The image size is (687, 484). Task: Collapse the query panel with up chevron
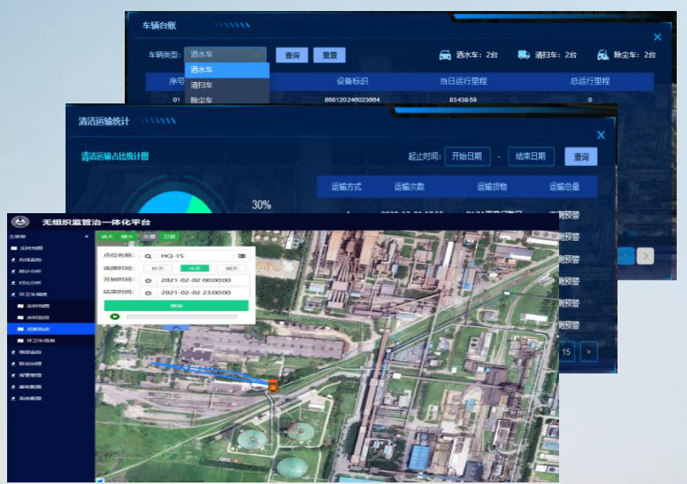point(177,327)
